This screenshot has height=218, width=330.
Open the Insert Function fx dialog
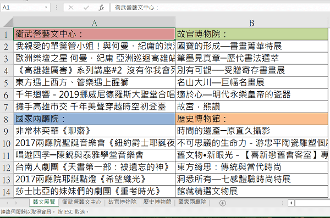coord(101,8)
